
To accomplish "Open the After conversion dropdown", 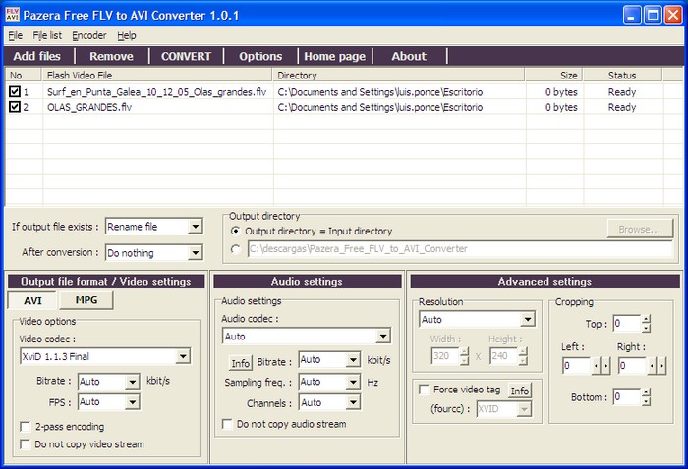I will click(x=195, y=252).
